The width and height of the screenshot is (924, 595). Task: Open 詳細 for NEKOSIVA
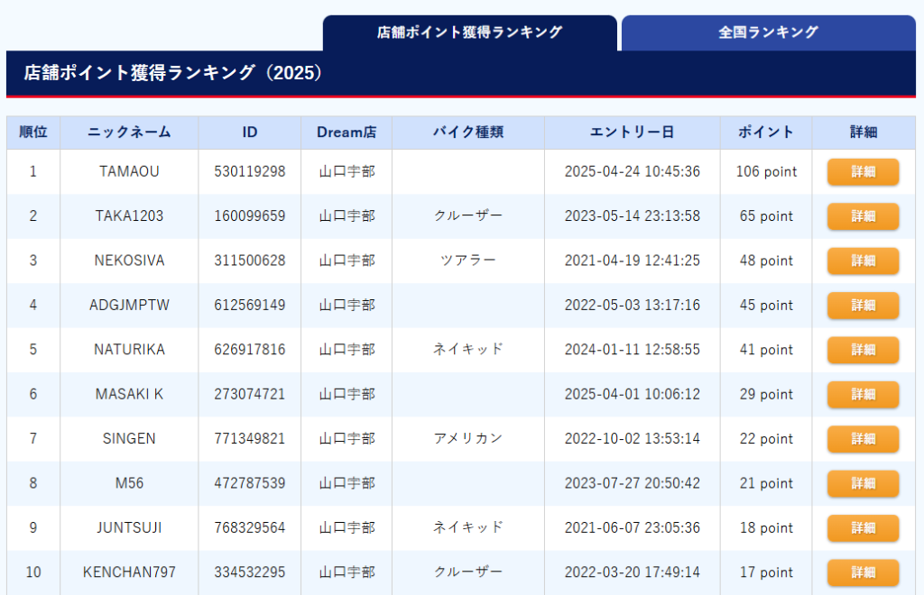click(x=863, y=261)
